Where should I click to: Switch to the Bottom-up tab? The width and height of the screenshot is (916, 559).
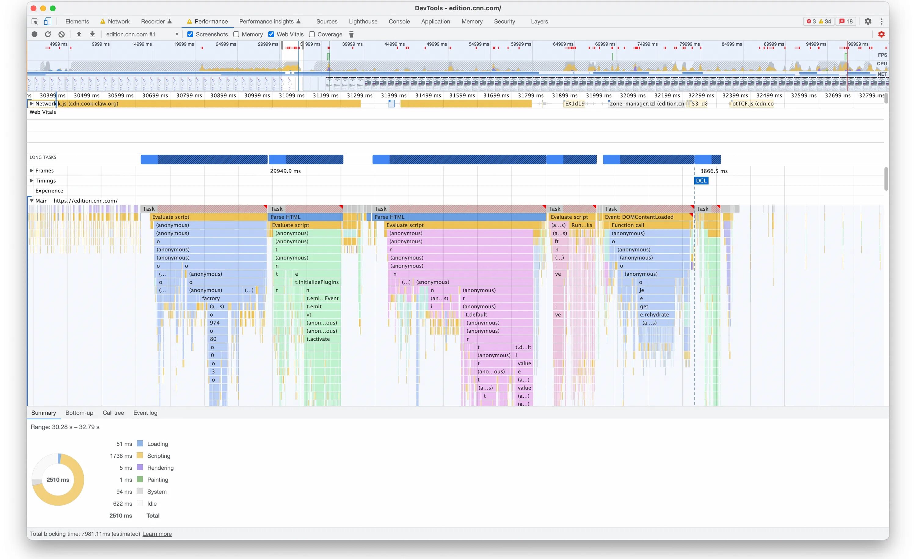point(79,413)
